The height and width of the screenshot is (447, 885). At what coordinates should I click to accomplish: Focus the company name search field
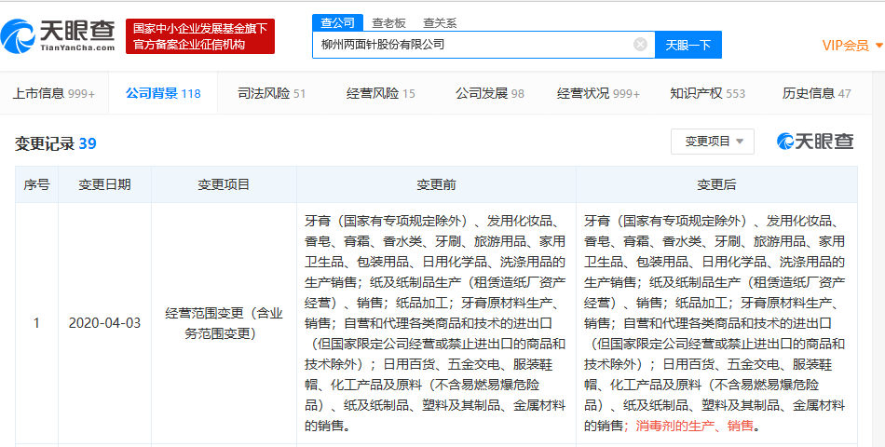pos(483,45)
